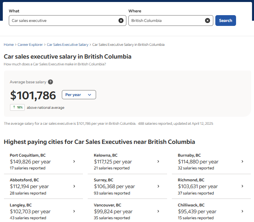Screen dimensions: 254x222
Task: Open Chilliwack salary details chevron
Action: pyautogui.click(x=242, y=211)
